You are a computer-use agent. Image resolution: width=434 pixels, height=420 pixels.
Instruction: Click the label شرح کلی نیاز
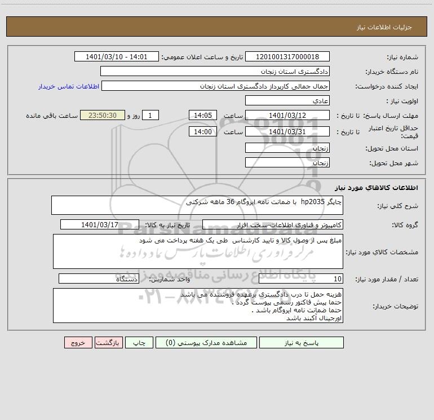click(x=398, y=206)
